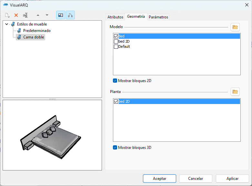Open folder browse icon for Modelo
The width and height of the screenshot is (252, 186).
[x=235, y=27]
